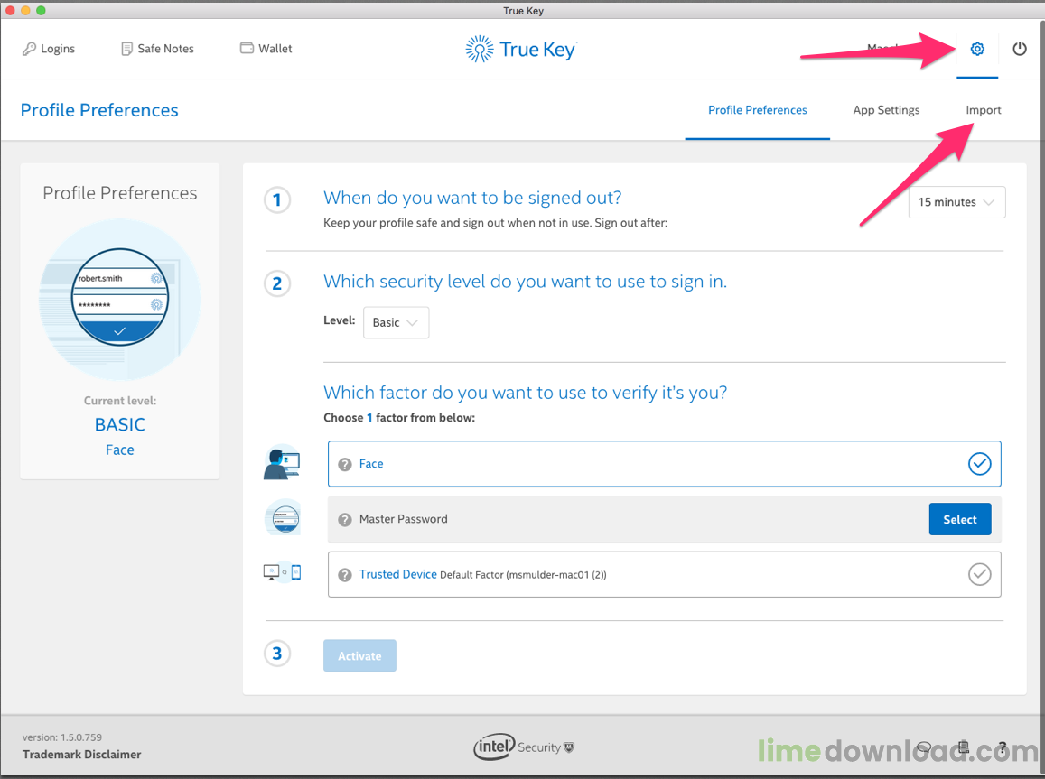Screen dimensions: 1045x779
Task: Go to the Logins section
Action: pyautogui.click(x=49, y=49)
